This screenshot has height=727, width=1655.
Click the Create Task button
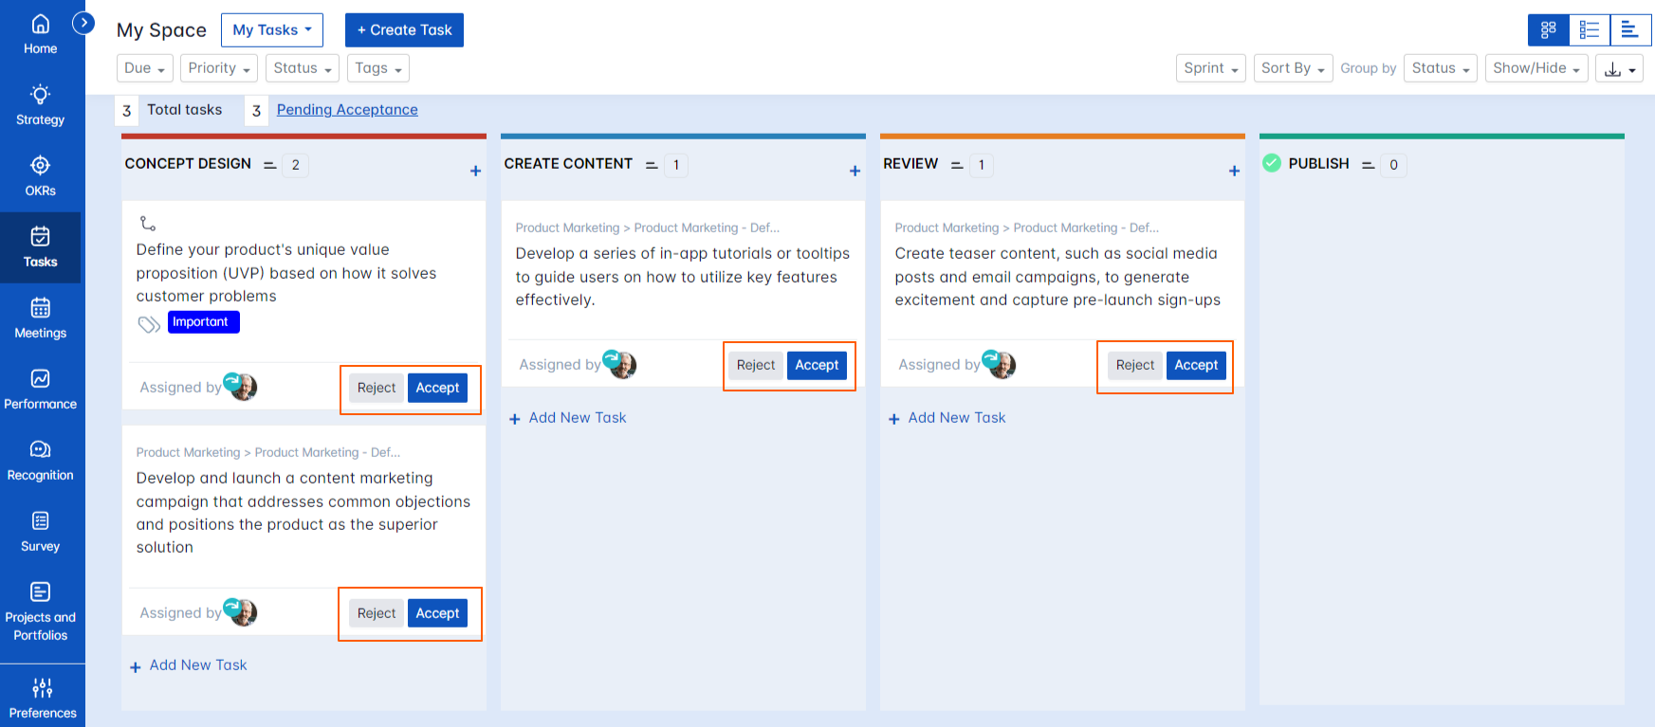point(404,30)
